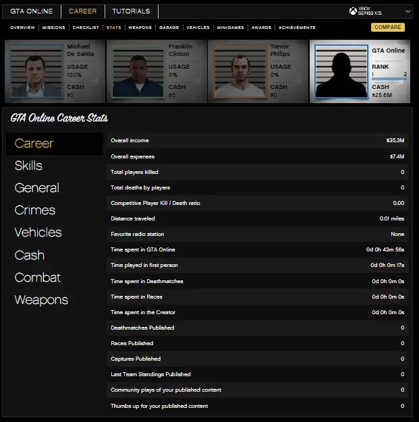View the Achievements page
Screen dimensions: 419x422
297,28
